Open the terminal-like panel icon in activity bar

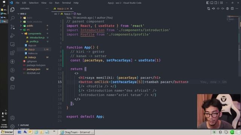point(12,87)
